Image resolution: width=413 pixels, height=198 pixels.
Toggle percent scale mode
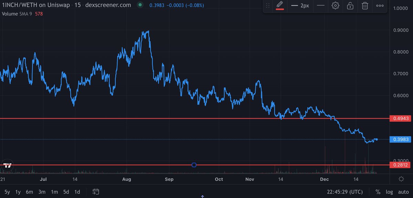(x=378, y=191)
